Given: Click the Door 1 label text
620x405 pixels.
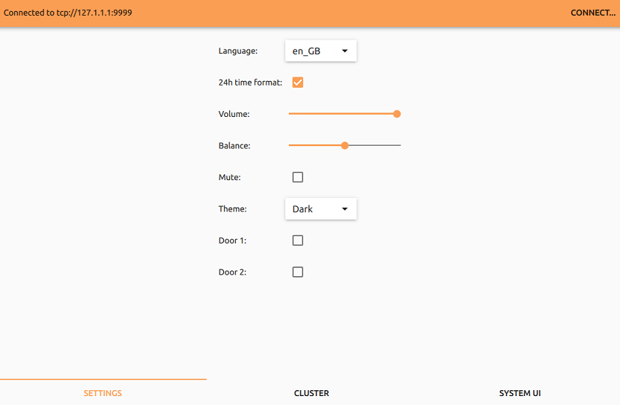Looking at the screenshot, I should point(232,240).
